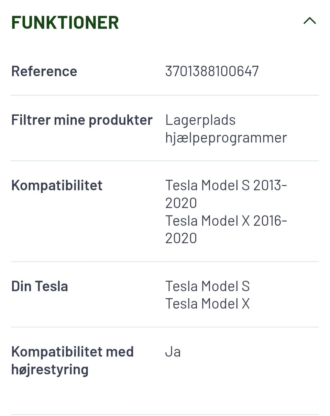Choose 'Tesla Model X' in Din Tesla row
This screenshot has width=330, height=416.
(207, 304)
